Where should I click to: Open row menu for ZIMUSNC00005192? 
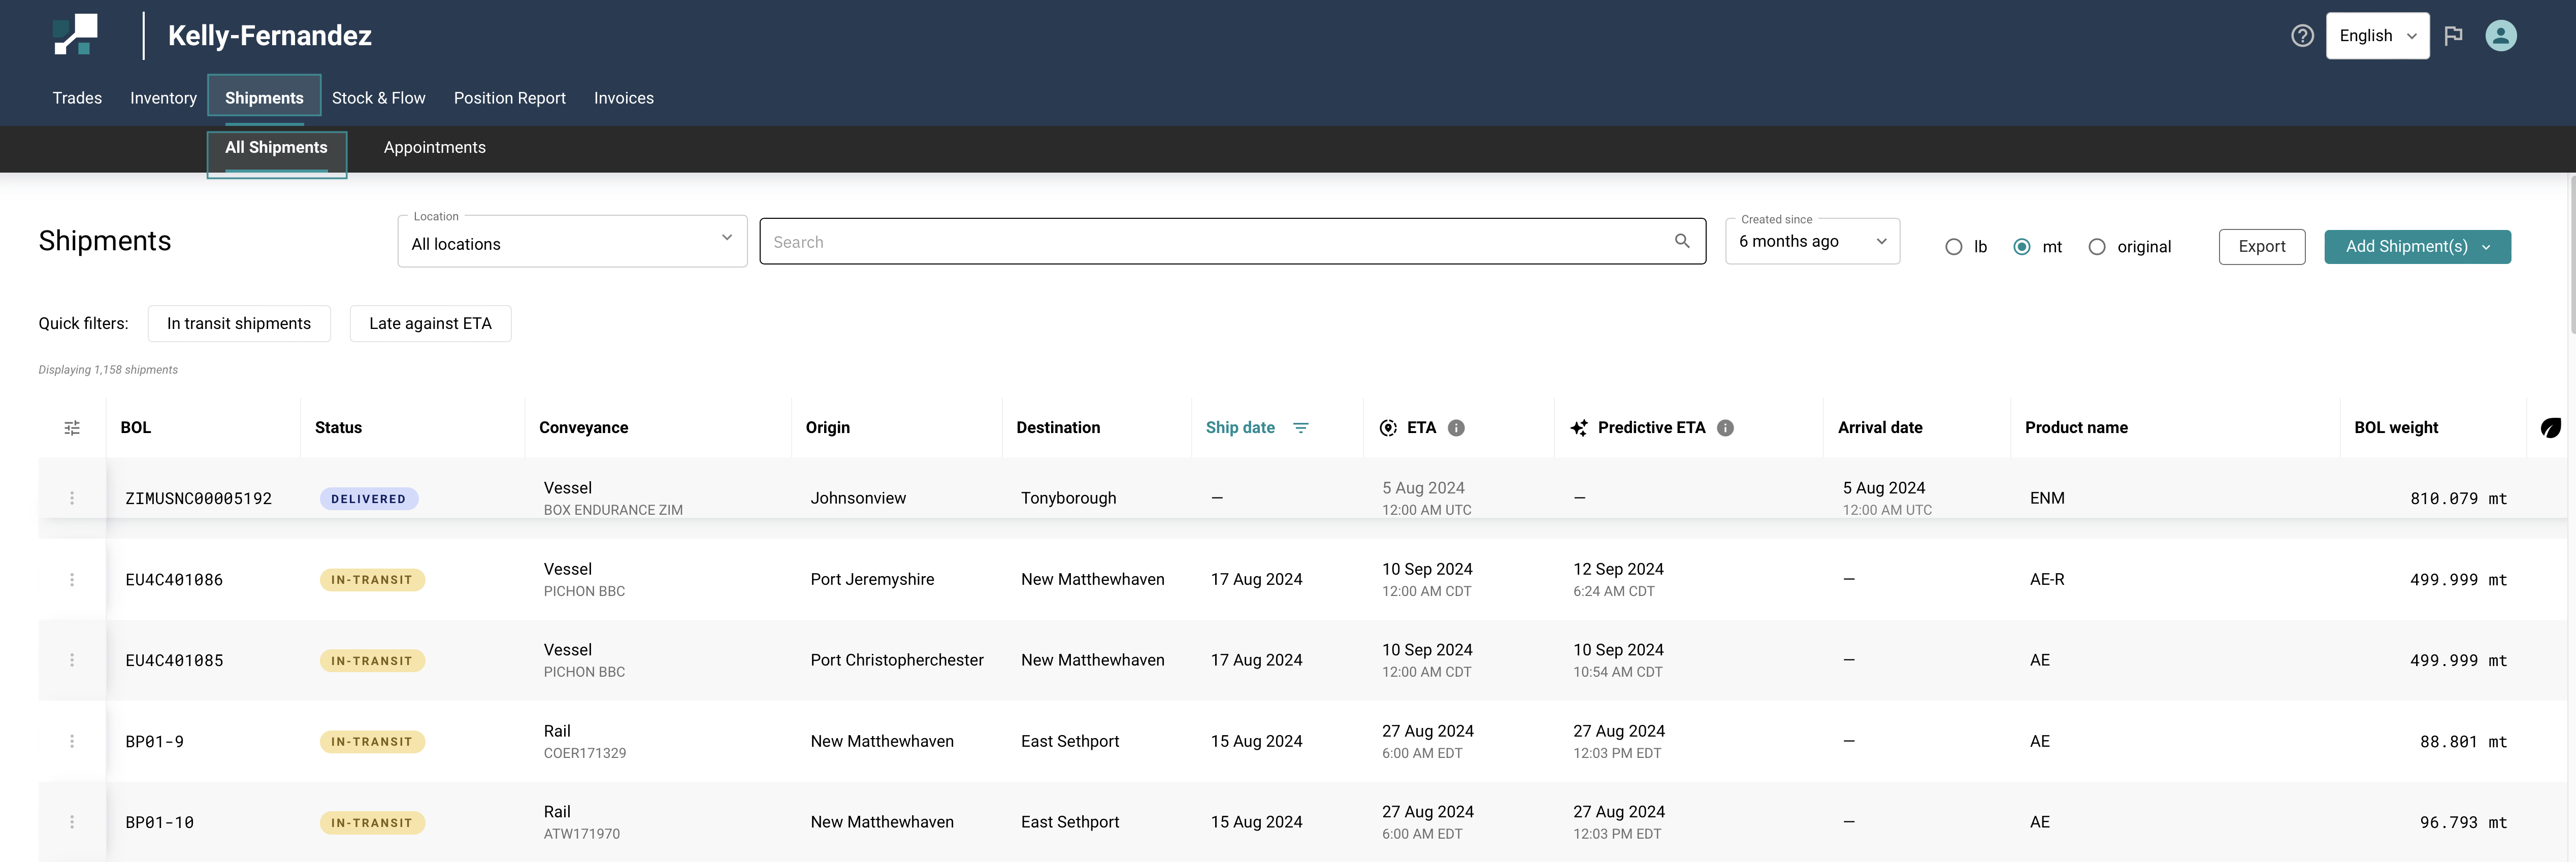point(72,498)
